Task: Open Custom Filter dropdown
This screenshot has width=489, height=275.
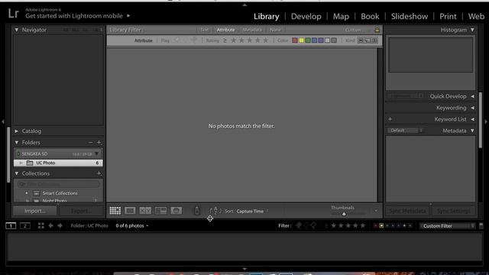Action: tap(448, 226)
